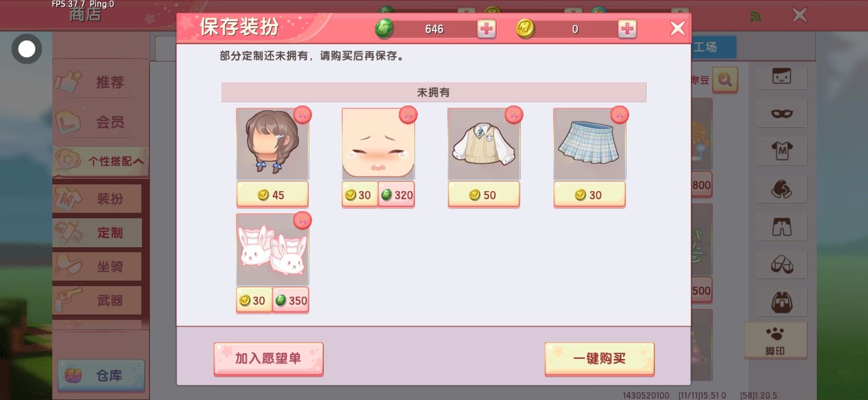Select the shoes category icon
Viewport: 868px width, 400px height.
coord(782,264)
